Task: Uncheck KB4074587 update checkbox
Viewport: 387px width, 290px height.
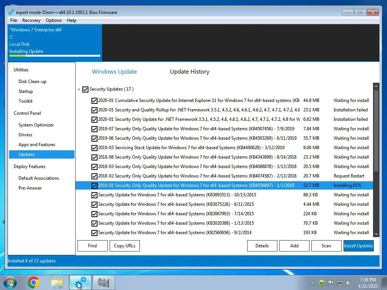Action: click(x=94, y=176)
